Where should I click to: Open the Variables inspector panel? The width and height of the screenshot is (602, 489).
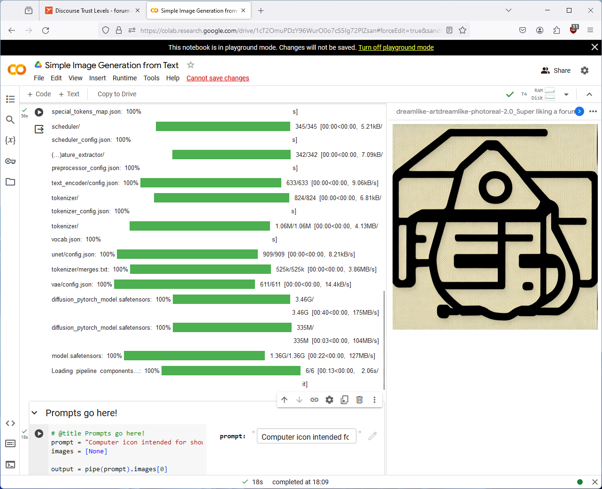point(10,140)
